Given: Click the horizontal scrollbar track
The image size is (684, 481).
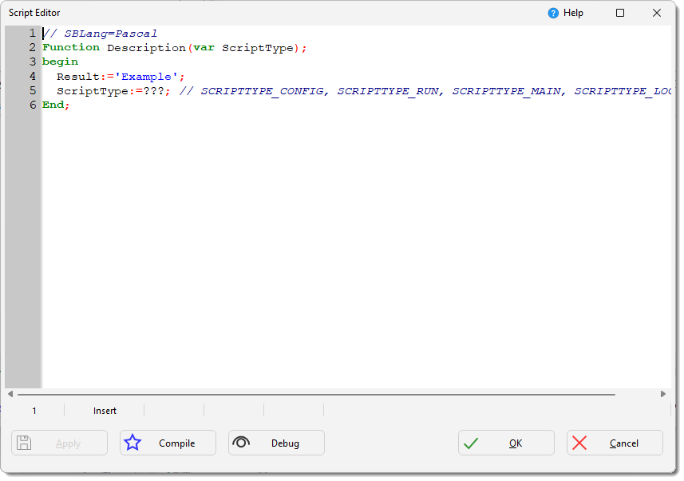Looking at the screenshot, I should point(316,394).
